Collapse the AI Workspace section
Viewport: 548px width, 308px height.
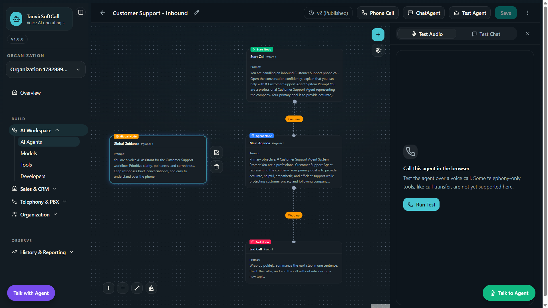click(x=49, y=130)
